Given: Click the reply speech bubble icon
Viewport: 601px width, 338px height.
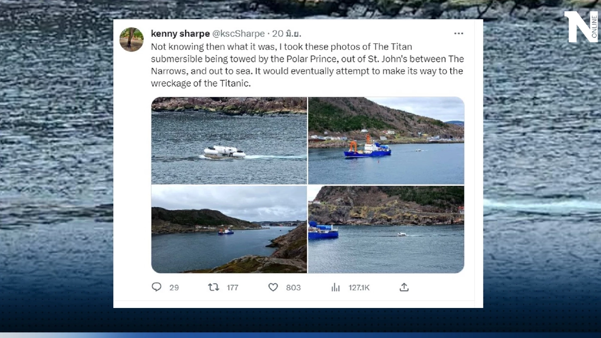Looking at the screenshot, I should (x=157, y=287).
